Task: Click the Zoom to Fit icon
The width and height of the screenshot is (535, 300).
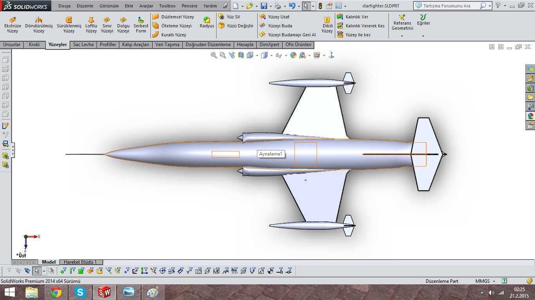Action: pyautogui.click(x=213, y=55)
